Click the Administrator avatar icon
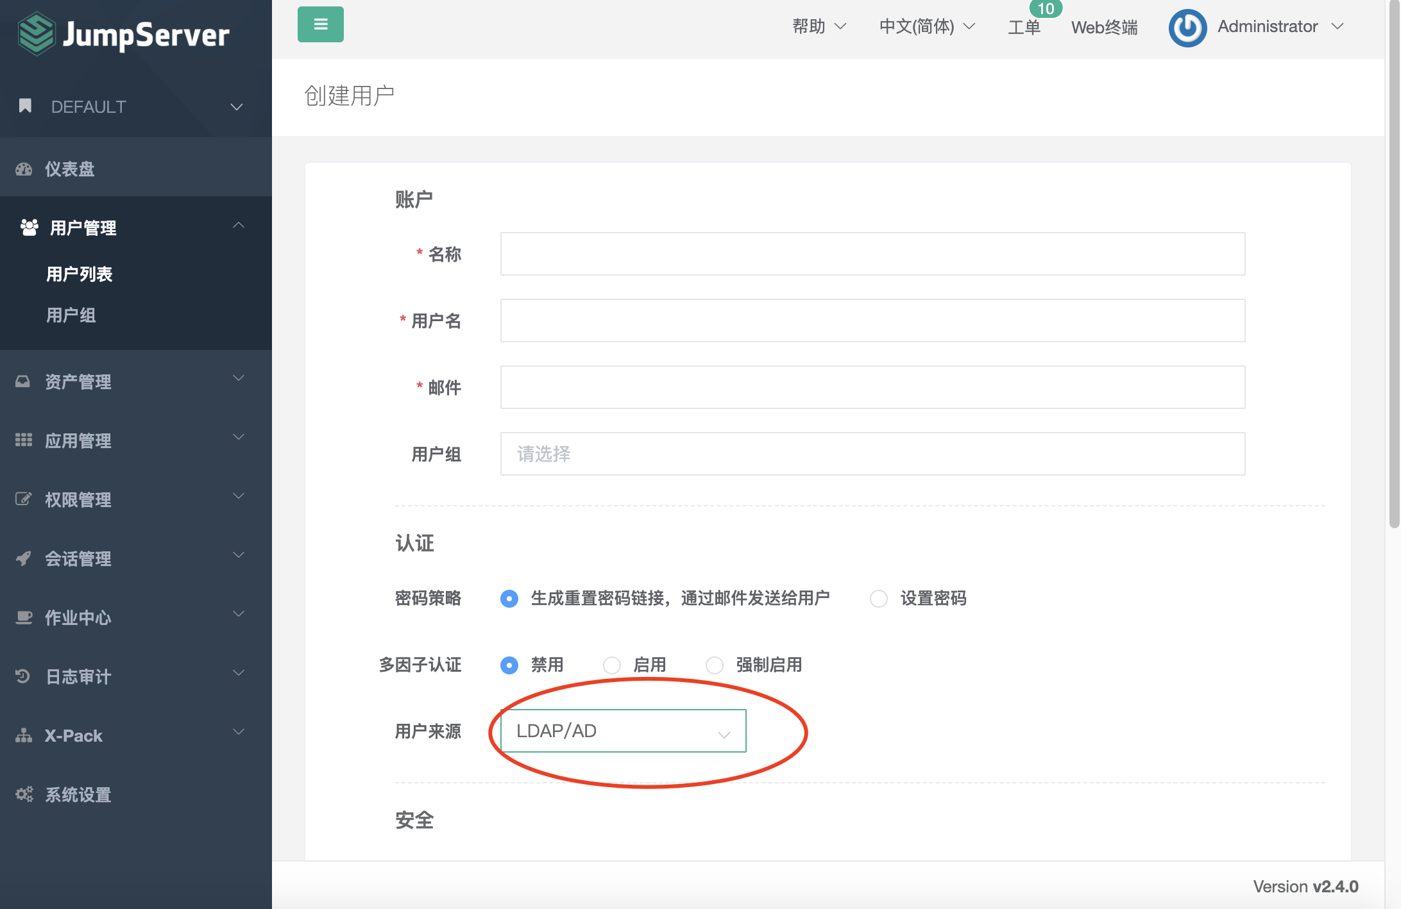 [x=1188, y=28]
